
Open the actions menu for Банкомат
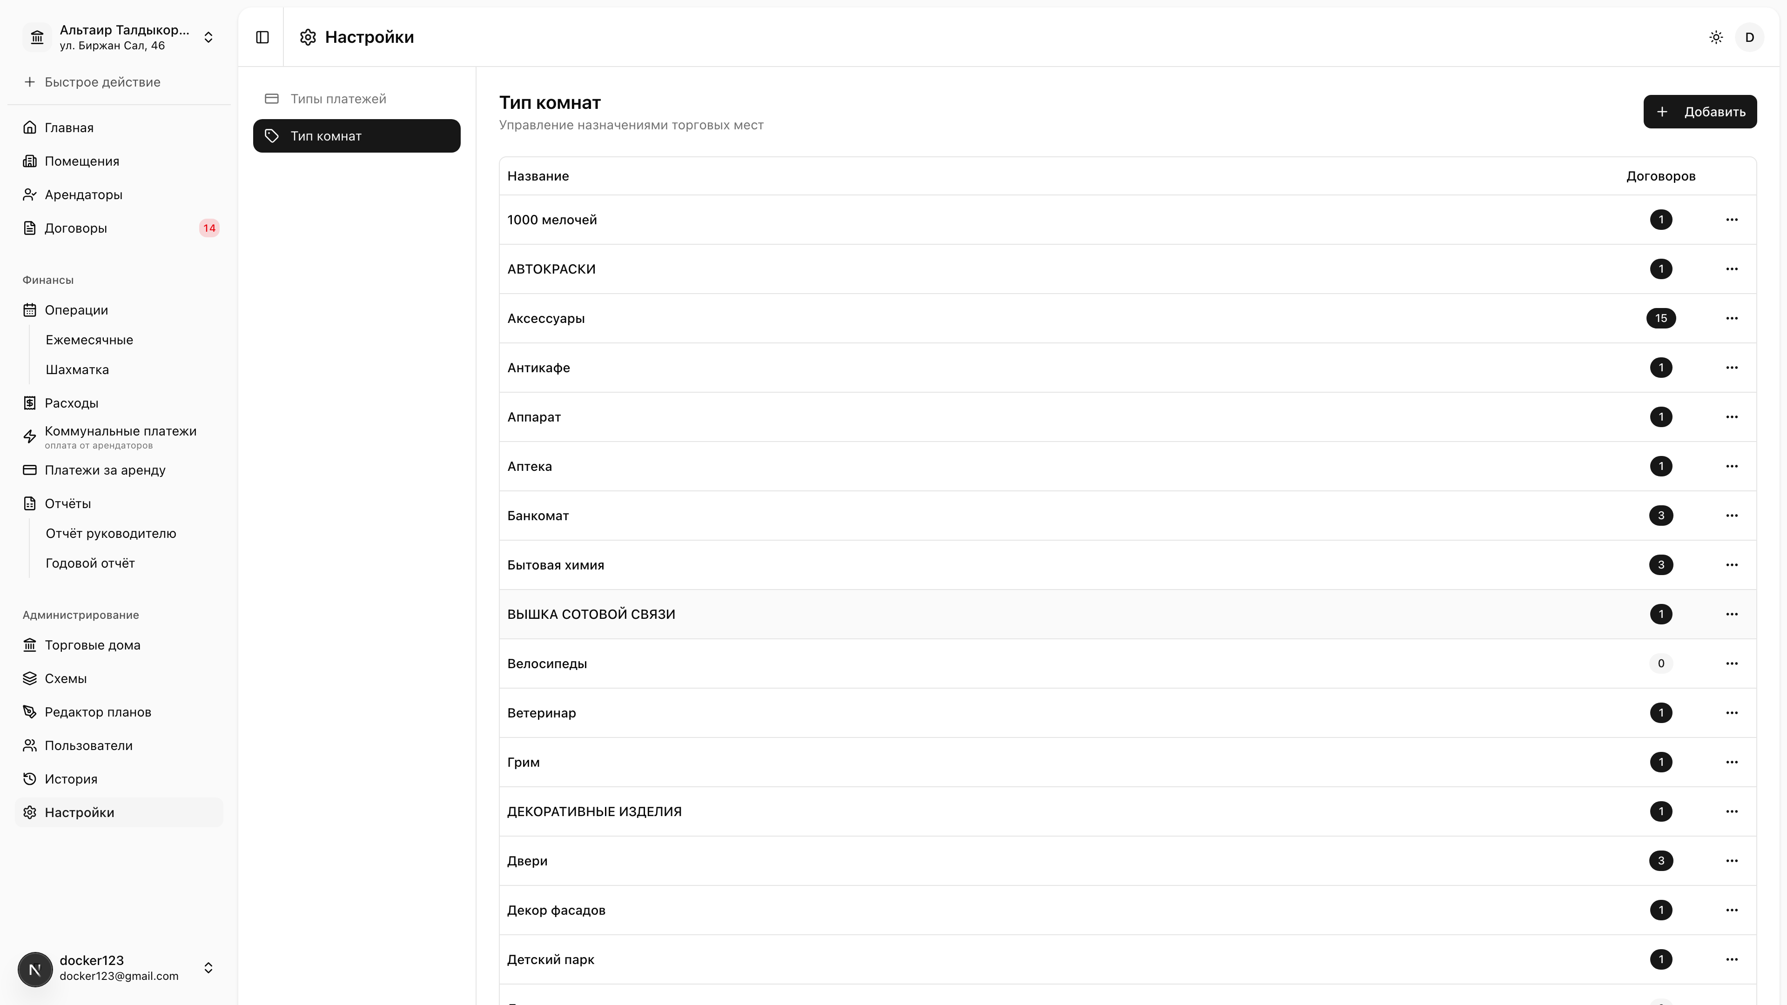coord(1732,516)
